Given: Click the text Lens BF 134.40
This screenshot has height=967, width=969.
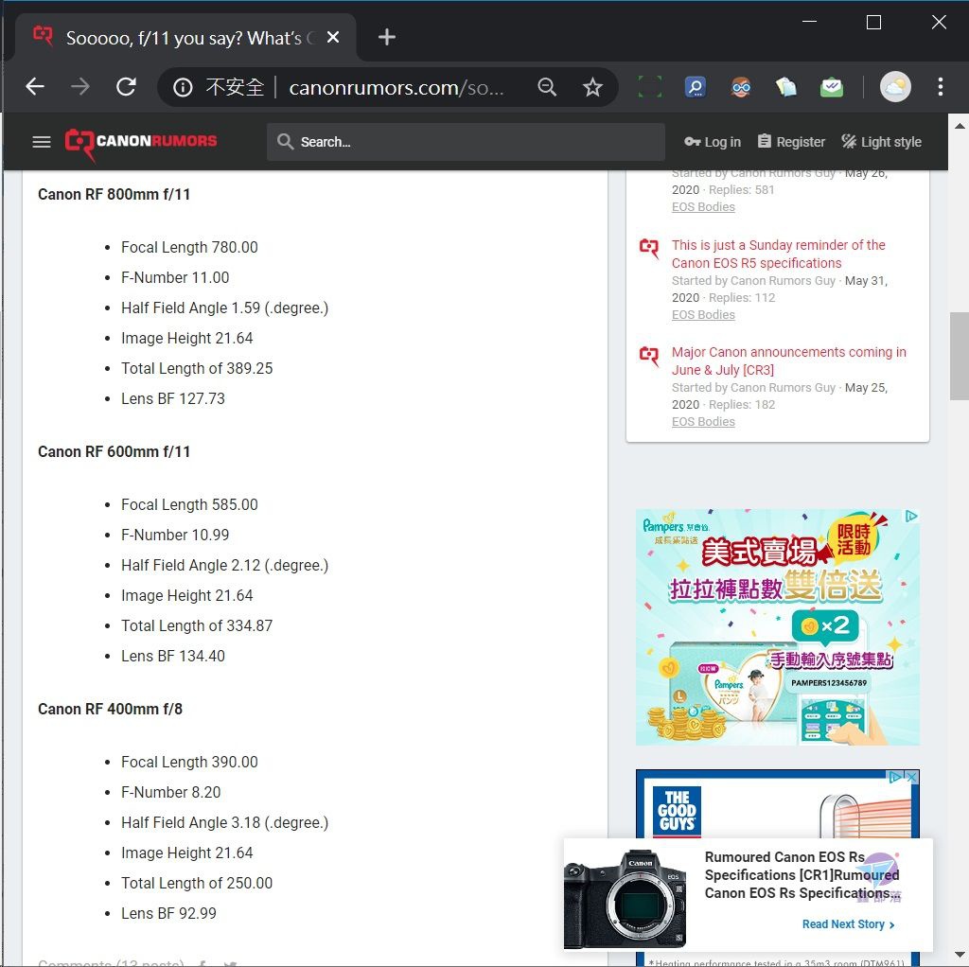Looking at the screenshot, I should point(173,657).
